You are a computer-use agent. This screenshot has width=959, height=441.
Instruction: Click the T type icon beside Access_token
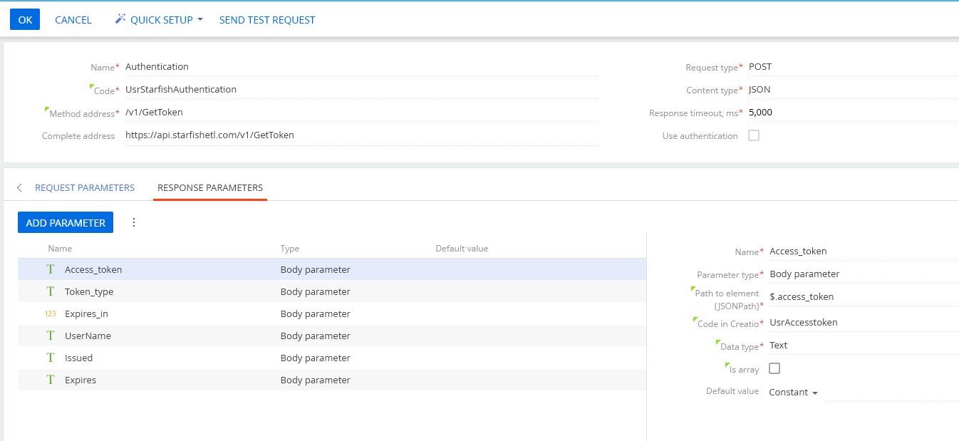click(x=50, y=269)
